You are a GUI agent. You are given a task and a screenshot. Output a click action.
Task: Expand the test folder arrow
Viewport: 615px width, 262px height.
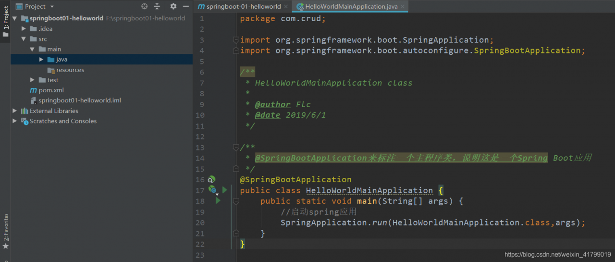[x=32, y=80]
